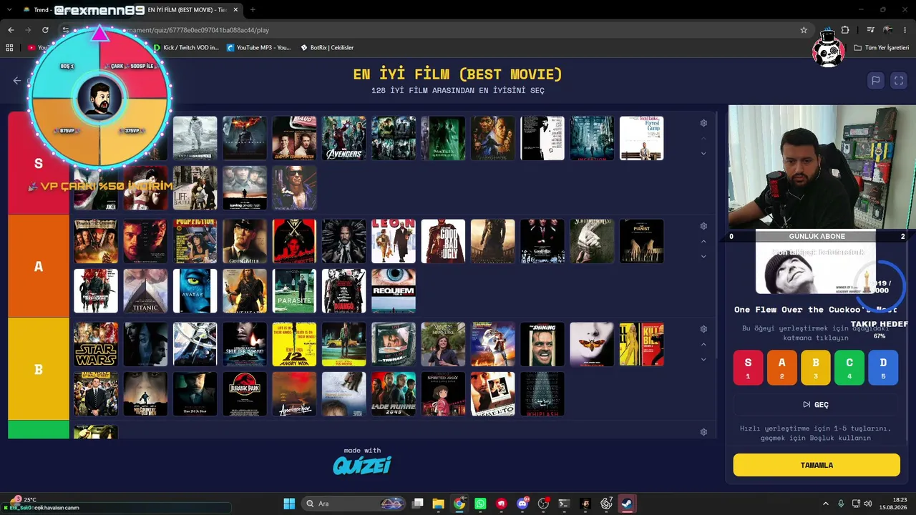Open Steam from the taskbar
The height and width of the screenshot is (515, 916).
coord(627,504)
